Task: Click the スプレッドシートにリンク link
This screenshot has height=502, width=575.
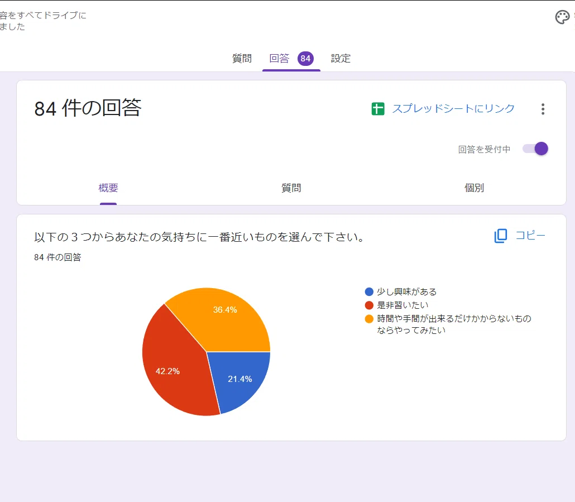Action: [x=453, y=109]
